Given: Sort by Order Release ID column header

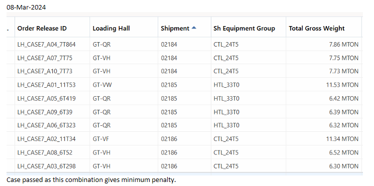Looking at the screenshot, I should [42, 29].
